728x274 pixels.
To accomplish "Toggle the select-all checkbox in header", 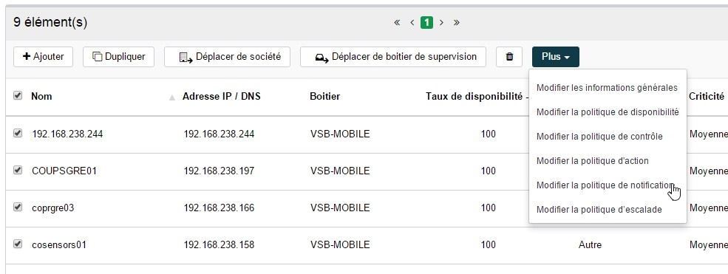I will pyautogui.click(x=18, y=95).
